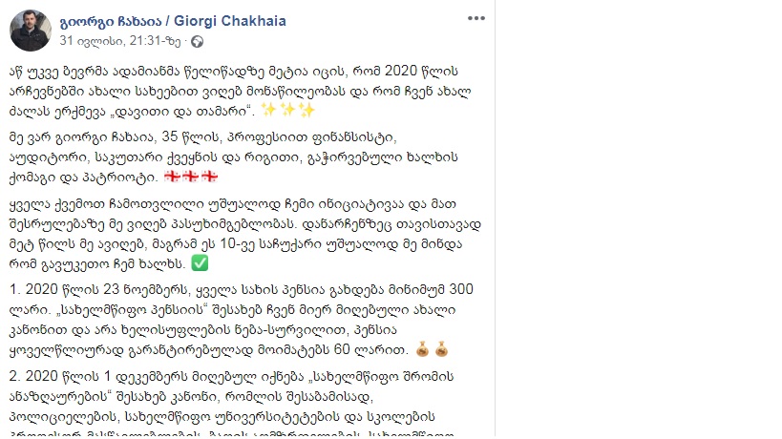Open the post timestamp '31 ივლისი, 21:31-ზე'
The image size is (782, 439).
(120, 41)
